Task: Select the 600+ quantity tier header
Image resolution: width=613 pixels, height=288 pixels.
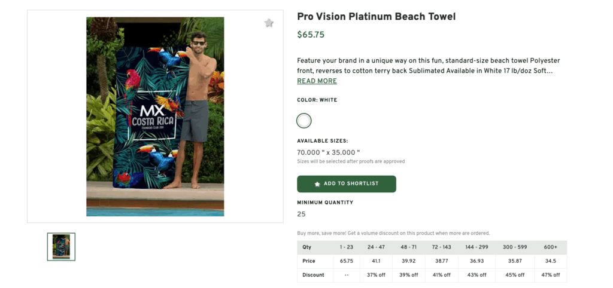Action: click(551, 247)
